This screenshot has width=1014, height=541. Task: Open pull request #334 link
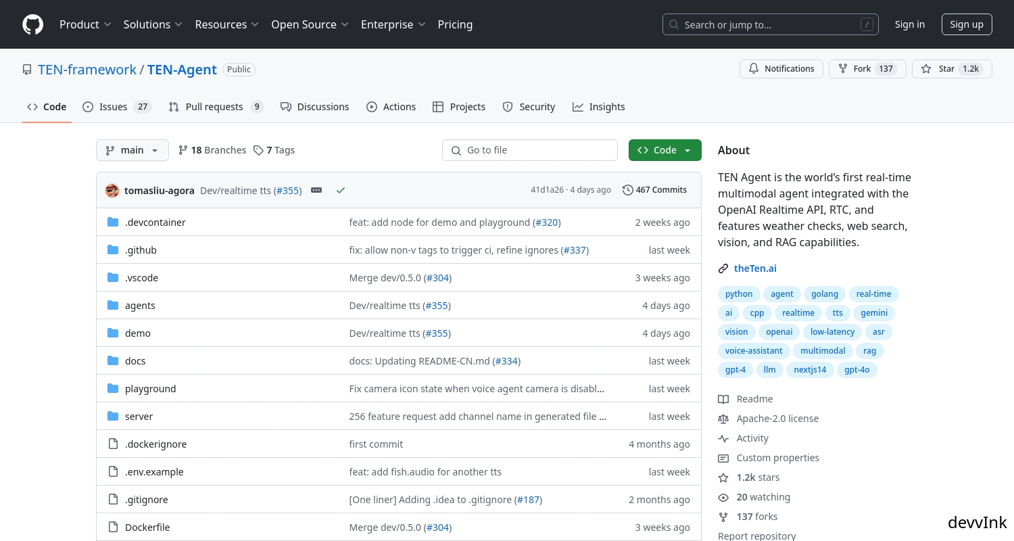[506, 361]
